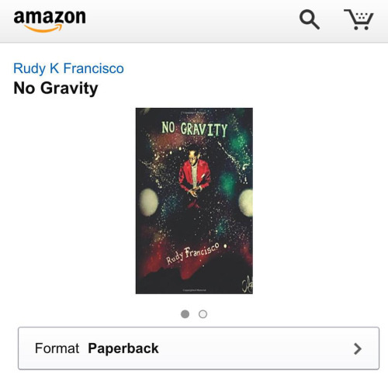The image size is (388, 388).
Task: Click the man in red jacket on cover
Action: click(195, 176)
